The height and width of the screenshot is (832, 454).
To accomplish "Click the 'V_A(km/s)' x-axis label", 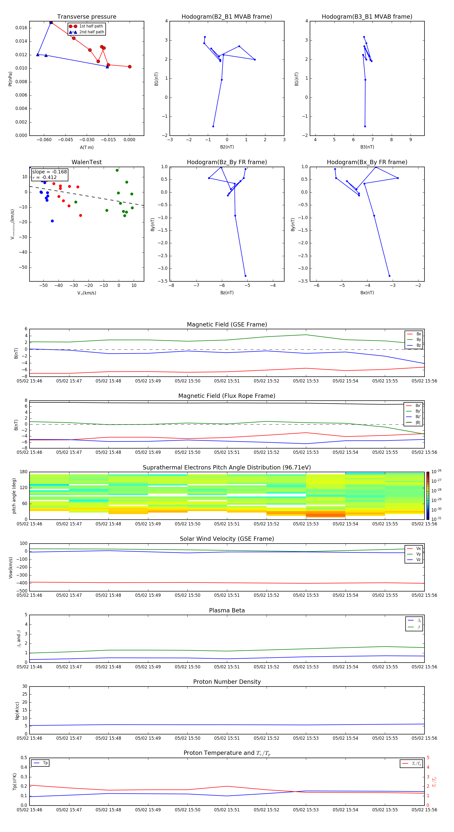I will pyautogui.click(x=87, y=293).
